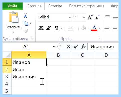Screen dimensions: 121x97
Task: Open Copy options dropdown arrow
Action: 31,23
